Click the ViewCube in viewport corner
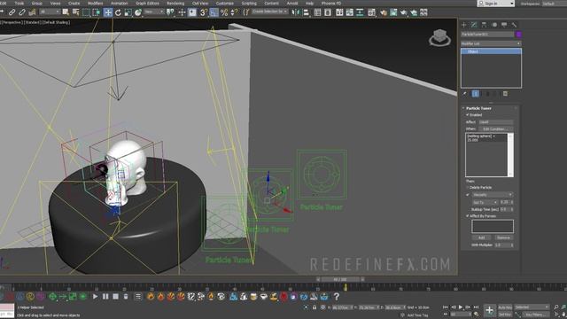Viewport: 567px width, 319px height. (x=439, y=37)
